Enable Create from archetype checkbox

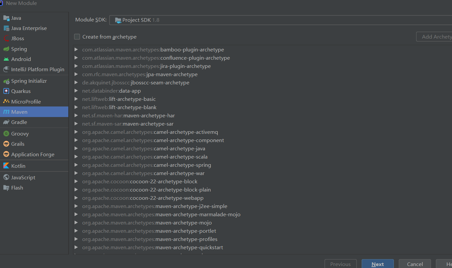tap(77, 37)
